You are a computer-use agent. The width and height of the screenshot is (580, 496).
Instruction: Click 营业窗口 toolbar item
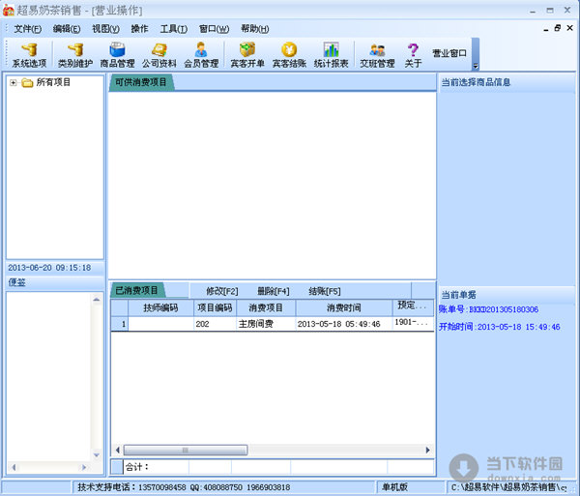click(449, 53)
